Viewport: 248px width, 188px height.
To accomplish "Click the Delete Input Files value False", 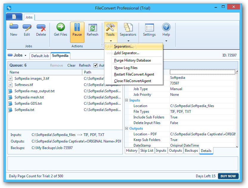I will 174,123.
